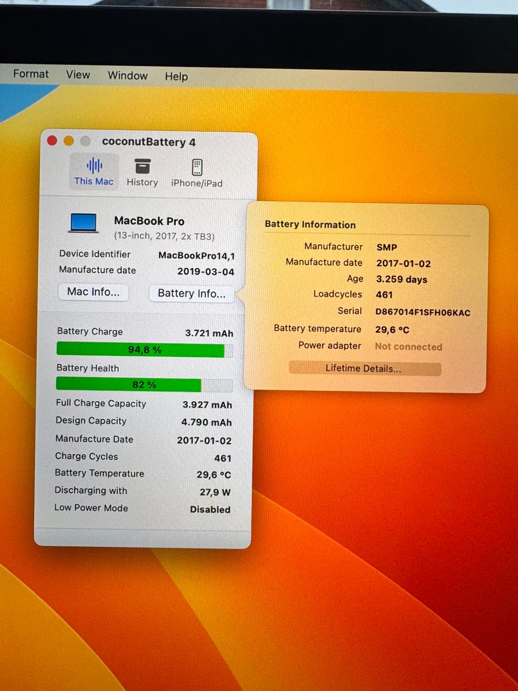
Task: Click the Battery Health label
Action: point(88,368)
